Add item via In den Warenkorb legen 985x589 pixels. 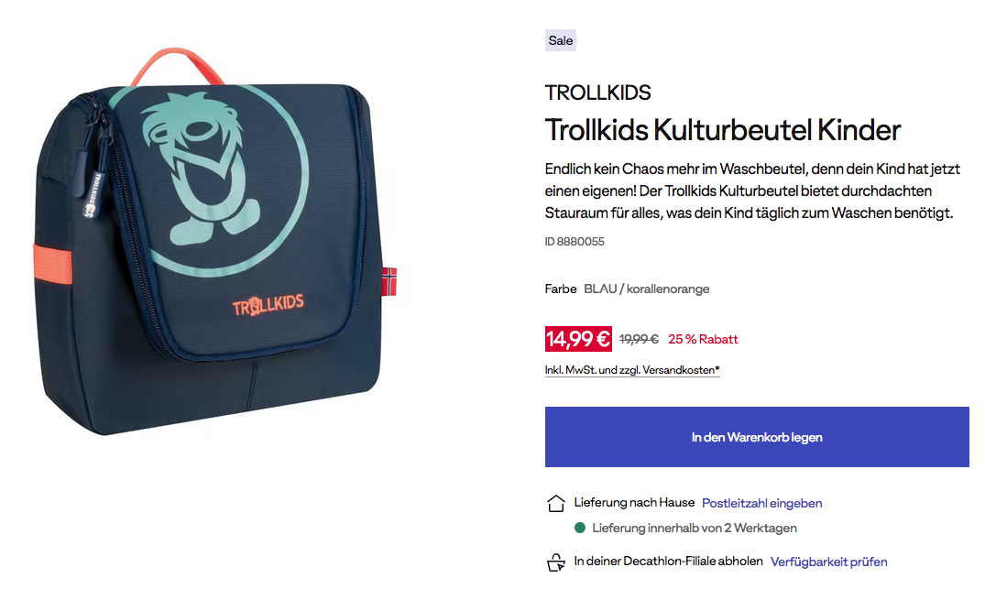click(x=757, y=437)
